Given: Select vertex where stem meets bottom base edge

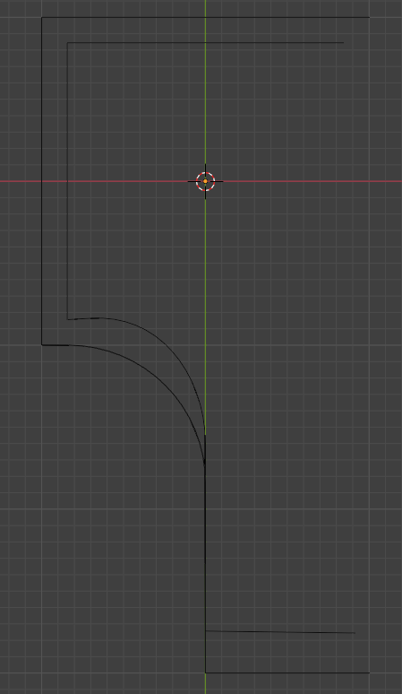Looking at the screenshot, I should tap(205, 672).
